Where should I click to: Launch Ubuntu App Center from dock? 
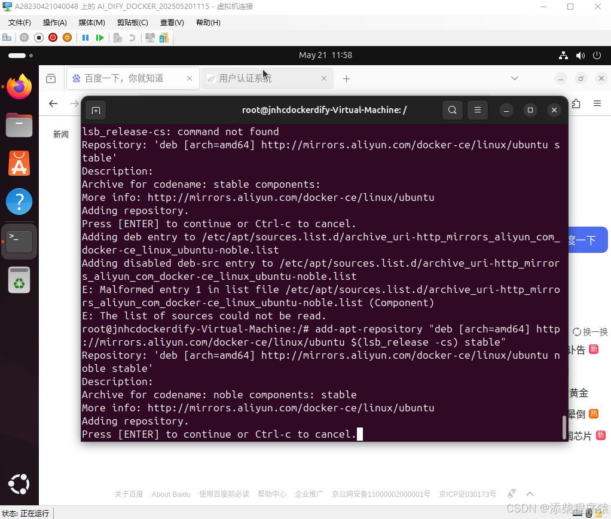[19, 163]
